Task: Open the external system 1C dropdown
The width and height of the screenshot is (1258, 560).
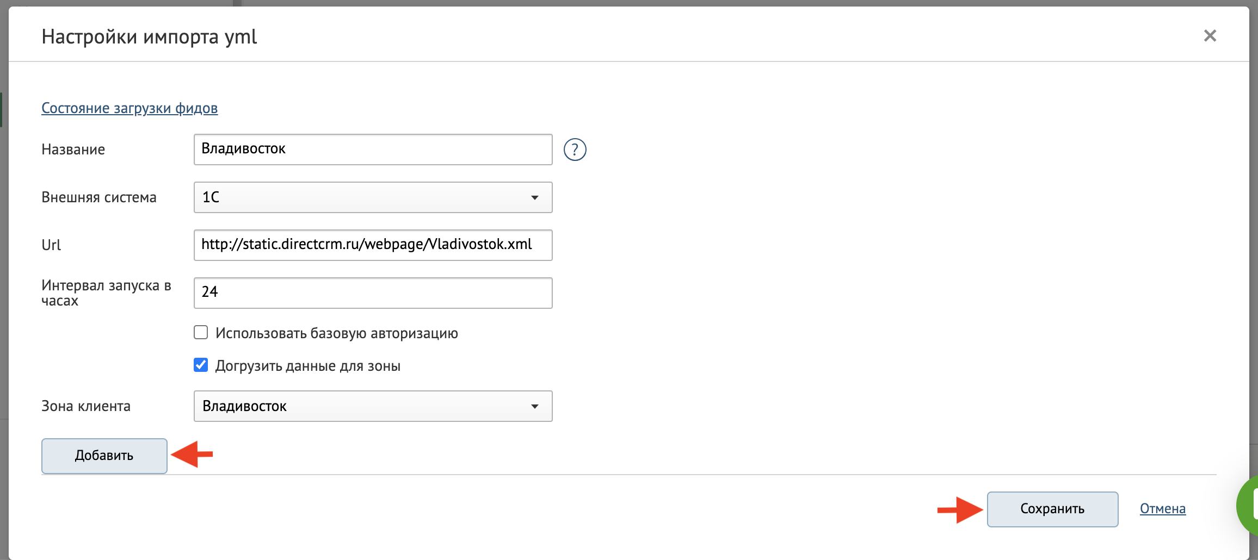Action: coord(373,197)
